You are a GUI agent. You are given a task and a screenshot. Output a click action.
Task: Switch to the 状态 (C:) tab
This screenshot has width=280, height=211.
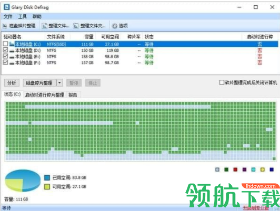point(12,94)
